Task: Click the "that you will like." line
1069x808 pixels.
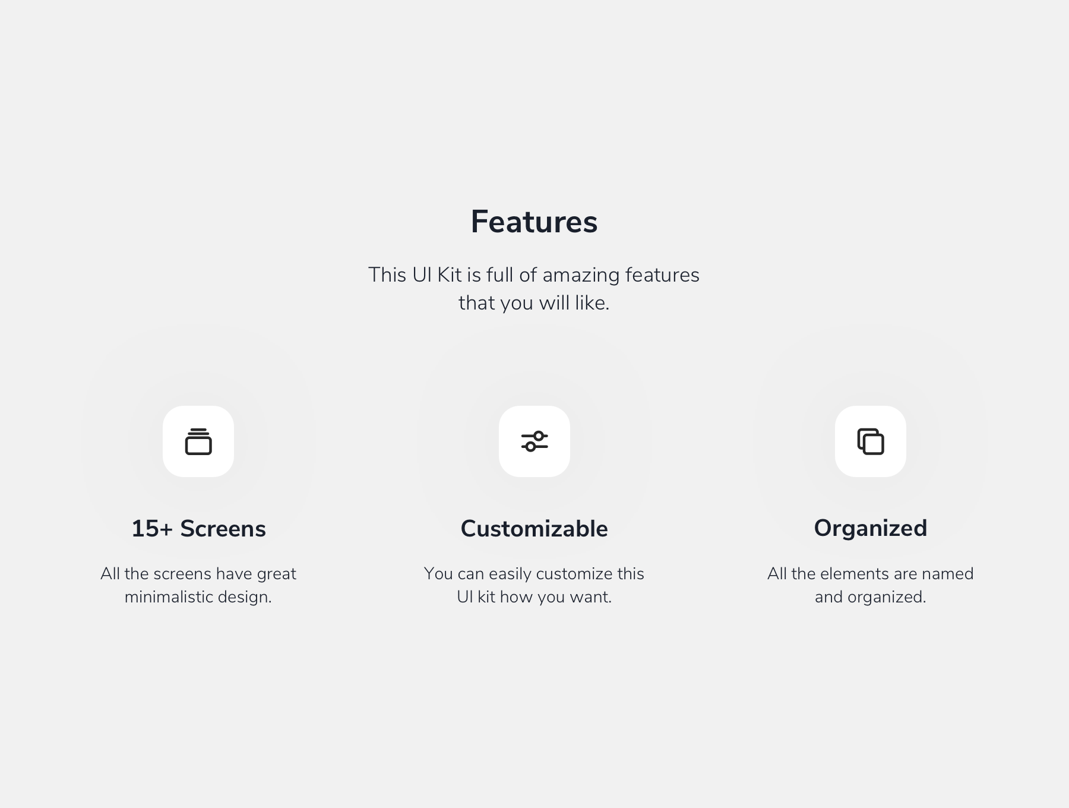Action: coord(534,303)
